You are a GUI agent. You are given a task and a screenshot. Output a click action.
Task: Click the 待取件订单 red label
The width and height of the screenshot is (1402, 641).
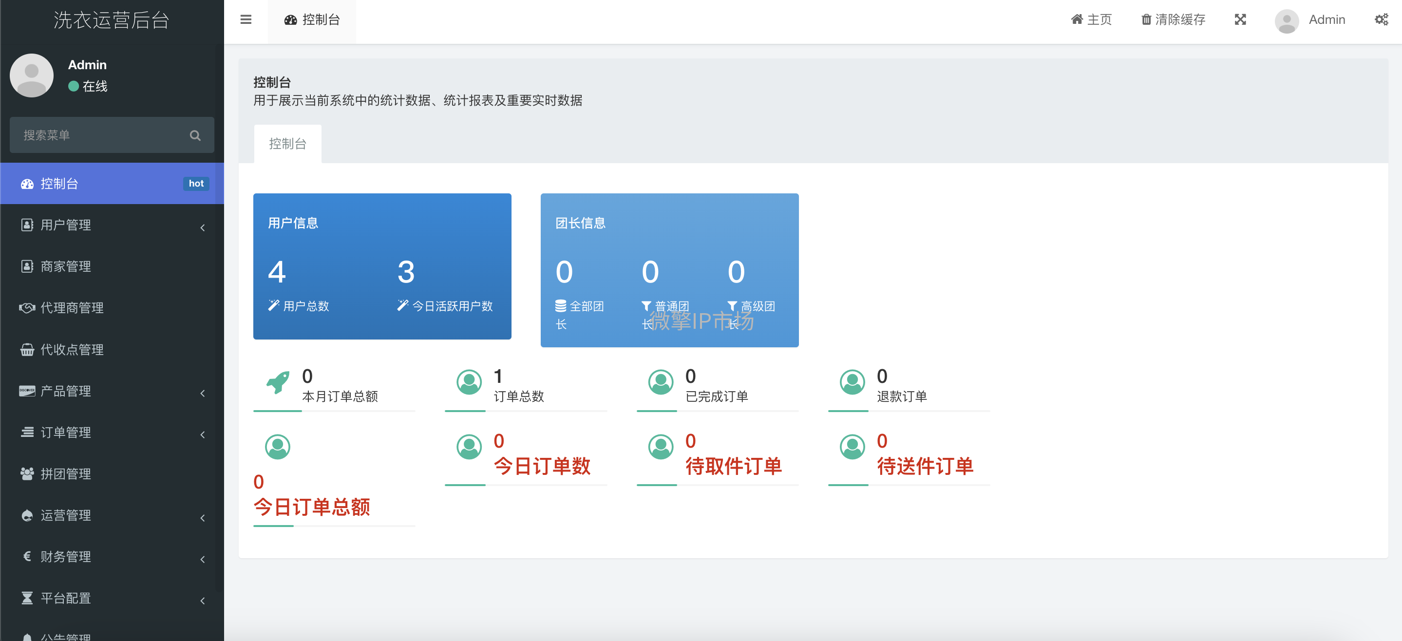coord(734,466)
